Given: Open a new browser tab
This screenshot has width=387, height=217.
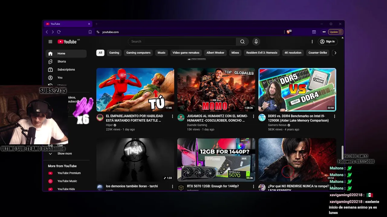Looking at the screenshot, I should point(96,24).
